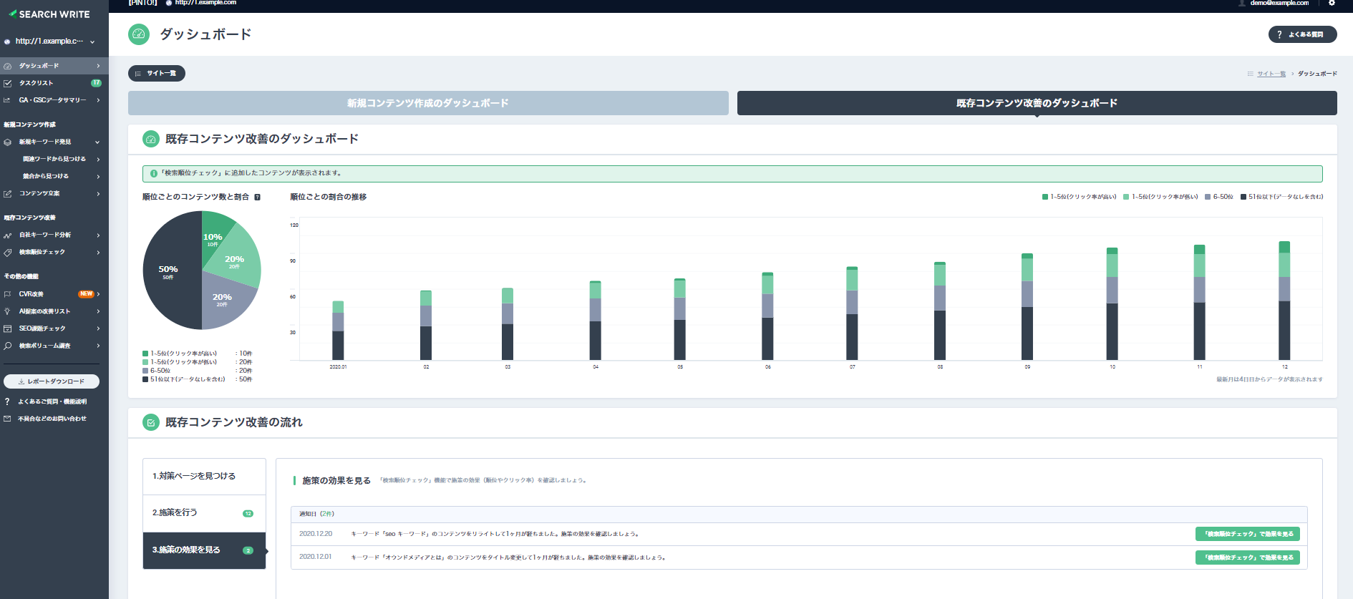Click the 検索ボリューム調査 magnifier icon
Screen dimensions: 1353x599
(8, 346)
